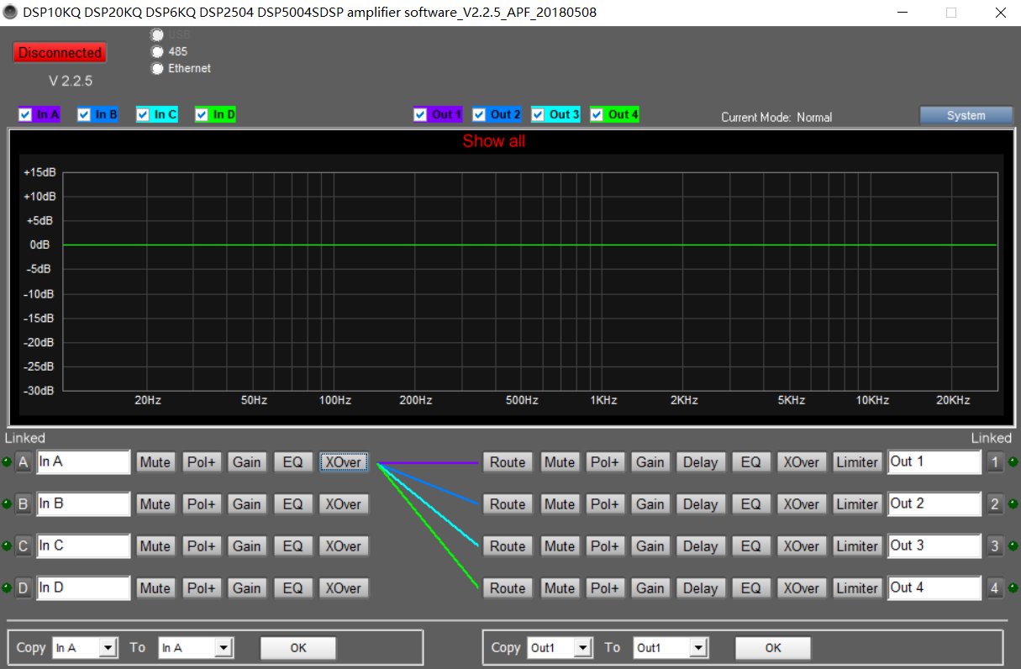This screenshot has height=669, width=1021.
Task: Mute output Out 2
Action: point(560,504)
